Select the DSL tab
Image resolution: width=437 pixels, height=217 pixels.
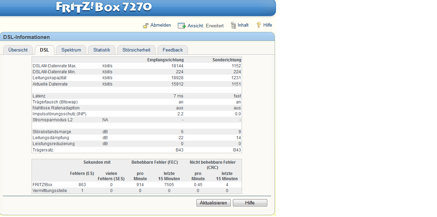(45, 50)
